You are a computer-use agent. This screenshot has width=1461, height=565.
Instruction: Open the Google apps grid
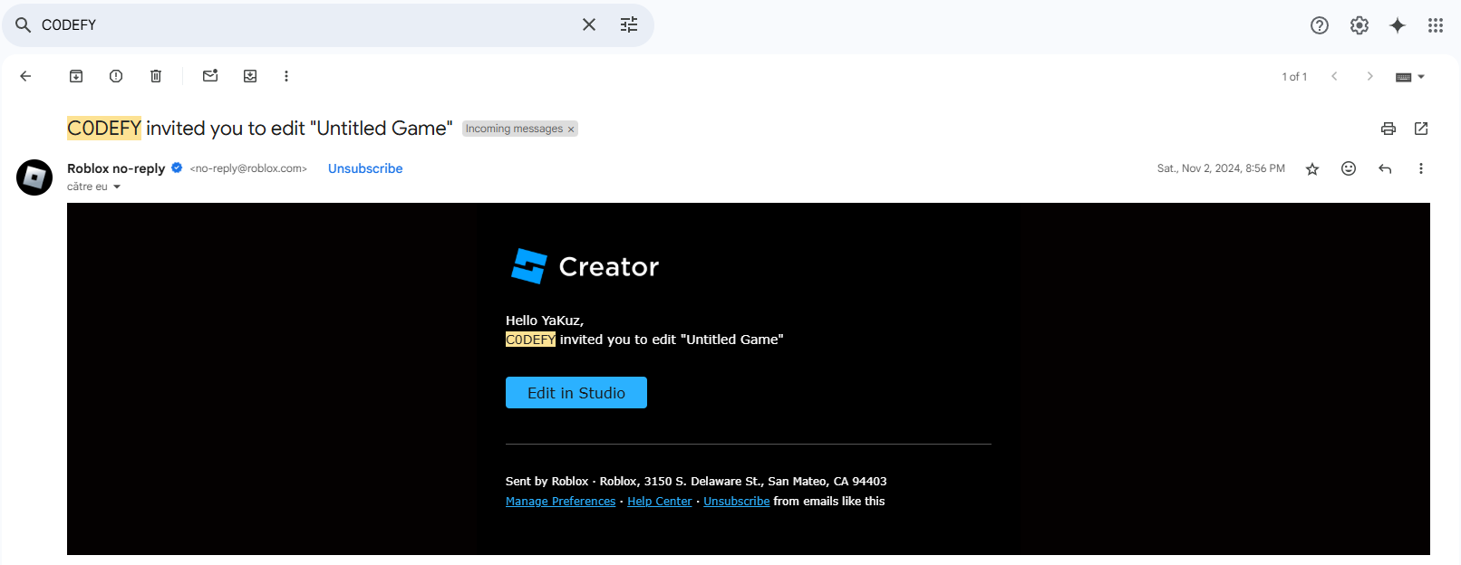(x=1436, y=25)
